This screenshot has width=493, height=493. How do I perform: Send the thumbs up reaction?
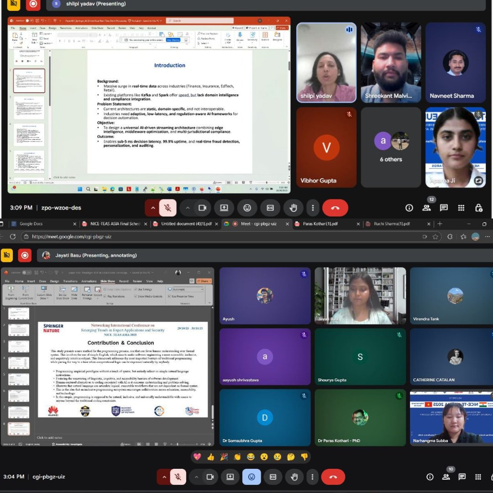(x=210, y=457)
